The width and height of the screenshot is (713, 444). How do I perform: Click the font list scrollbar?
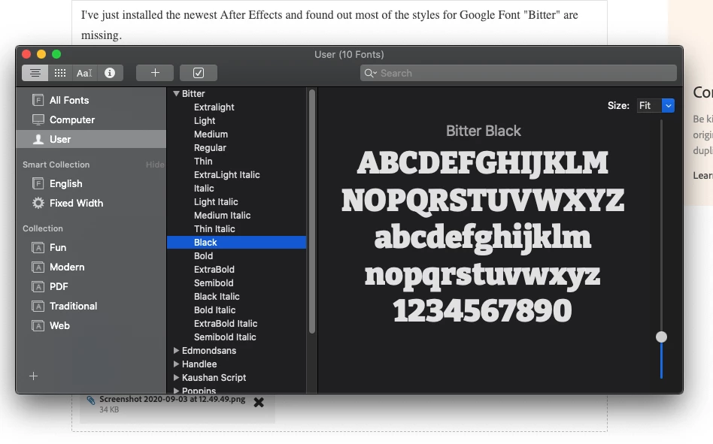[312, 212]
